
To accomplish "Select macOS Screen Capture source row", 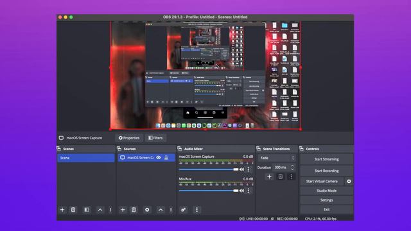I will click(146, 158).
